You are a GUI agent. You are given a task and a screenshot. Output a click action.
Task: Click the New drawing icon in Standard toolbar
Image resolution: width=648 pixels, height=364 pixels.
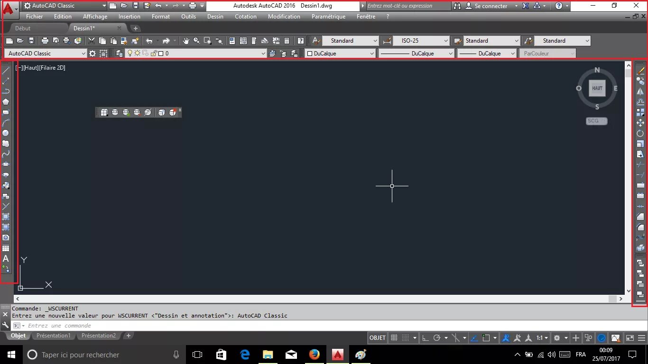(9, 41)
